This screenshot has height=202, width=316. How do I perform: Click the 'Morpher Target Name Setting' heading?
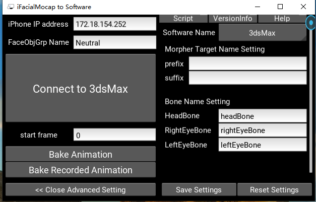pos(215,49)
